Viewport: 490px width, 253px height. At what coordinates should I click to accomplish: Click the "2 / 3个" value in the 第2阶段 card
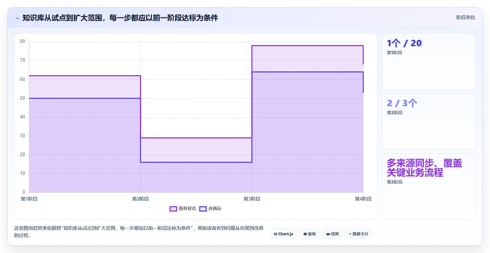point(402,103)
